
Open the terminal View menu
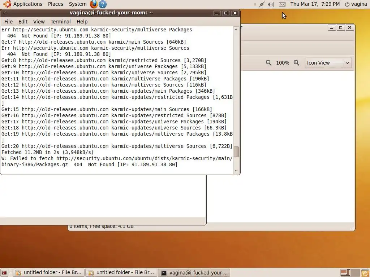point(39,22)
